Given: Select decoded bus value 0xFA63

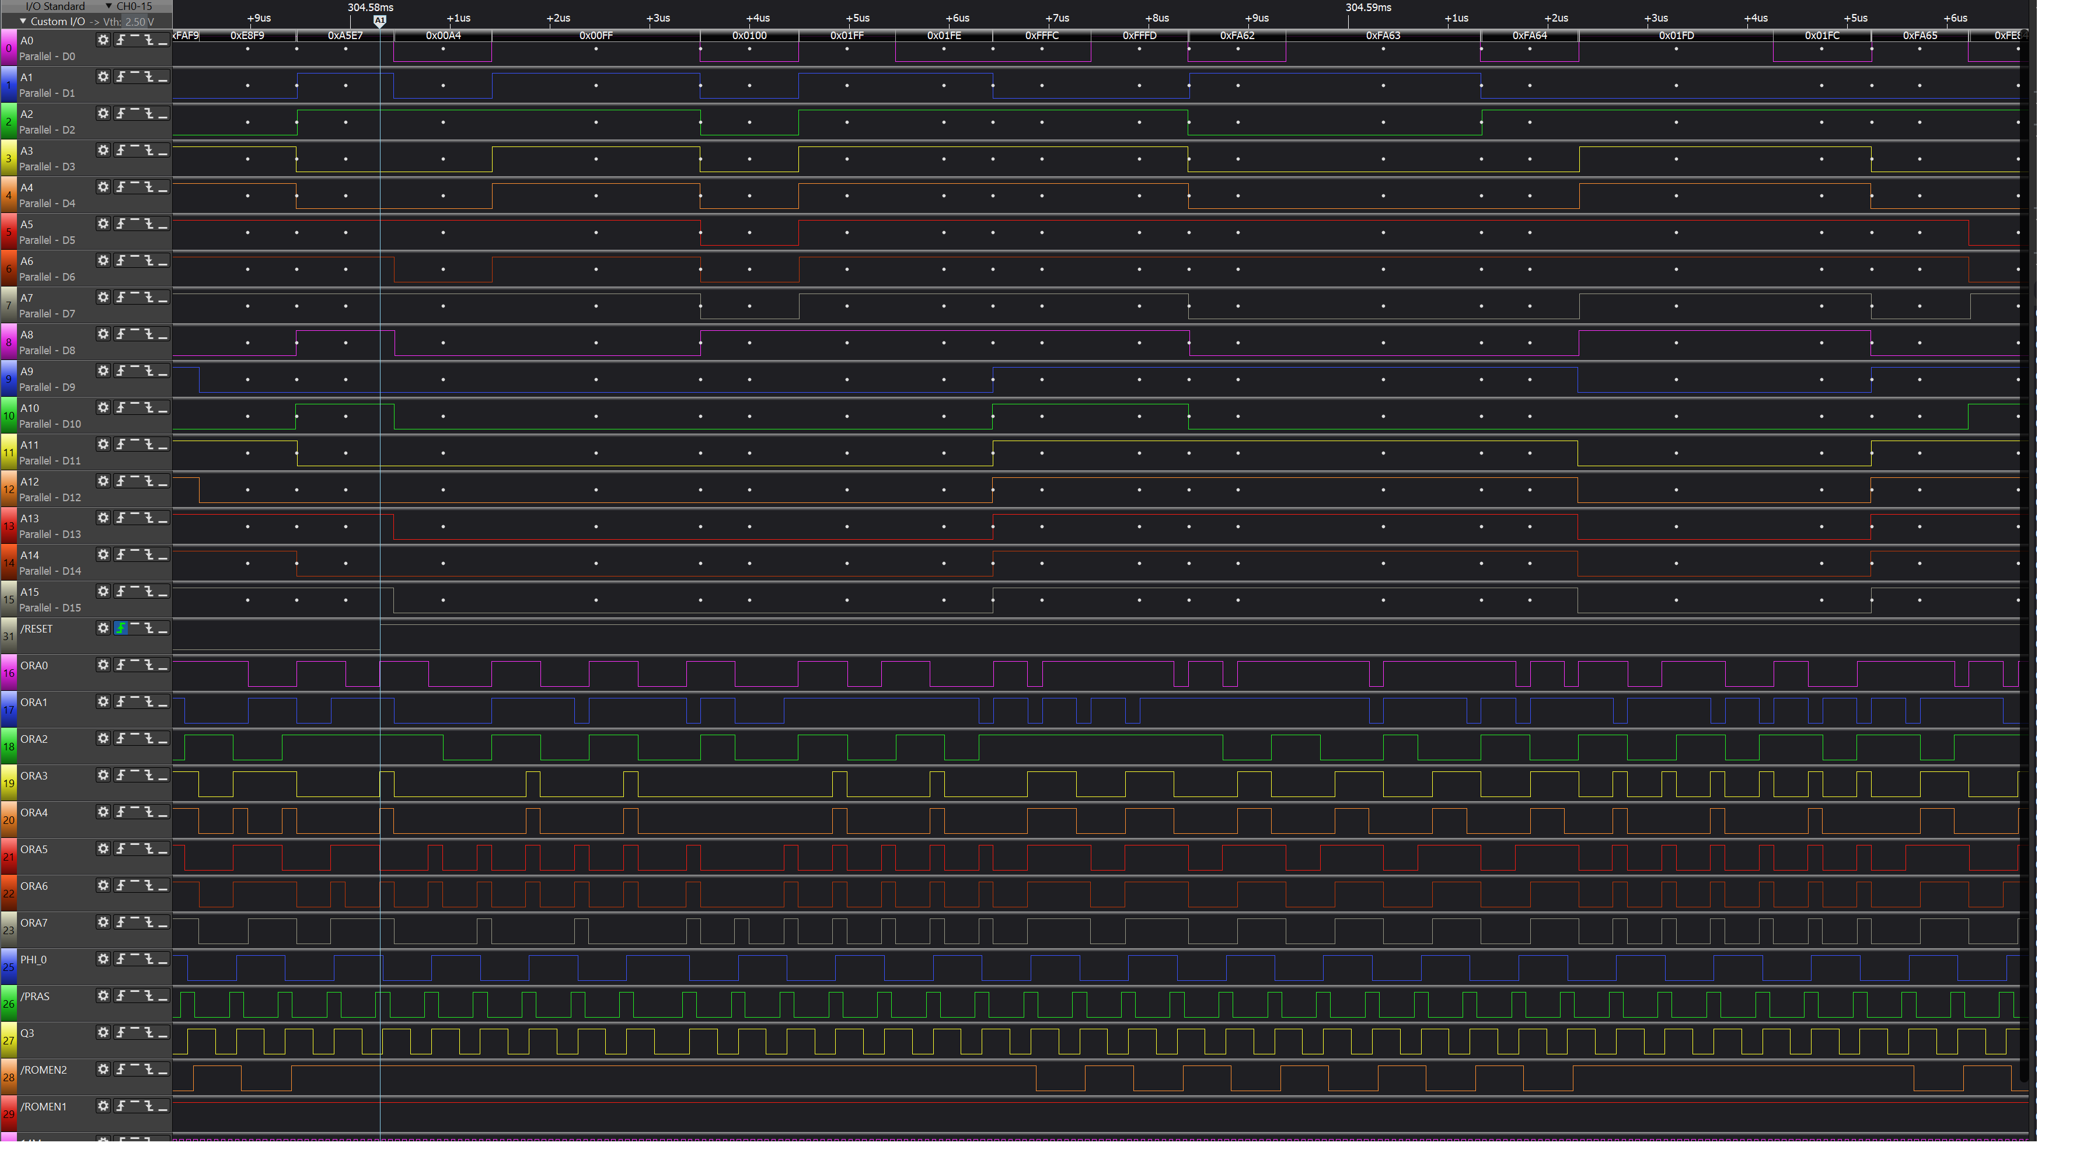Looking at the screenshot, I should pyautogui.click(x=1383, y=36).
